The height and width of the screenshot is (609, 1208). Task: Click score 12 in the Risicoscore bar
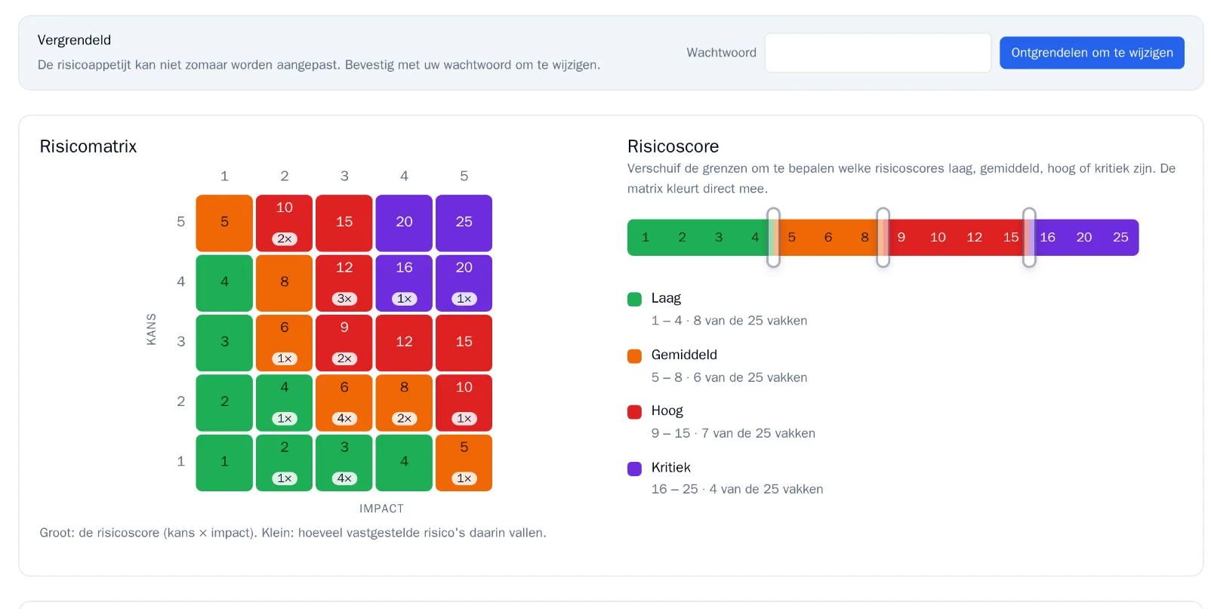[974, 237]
